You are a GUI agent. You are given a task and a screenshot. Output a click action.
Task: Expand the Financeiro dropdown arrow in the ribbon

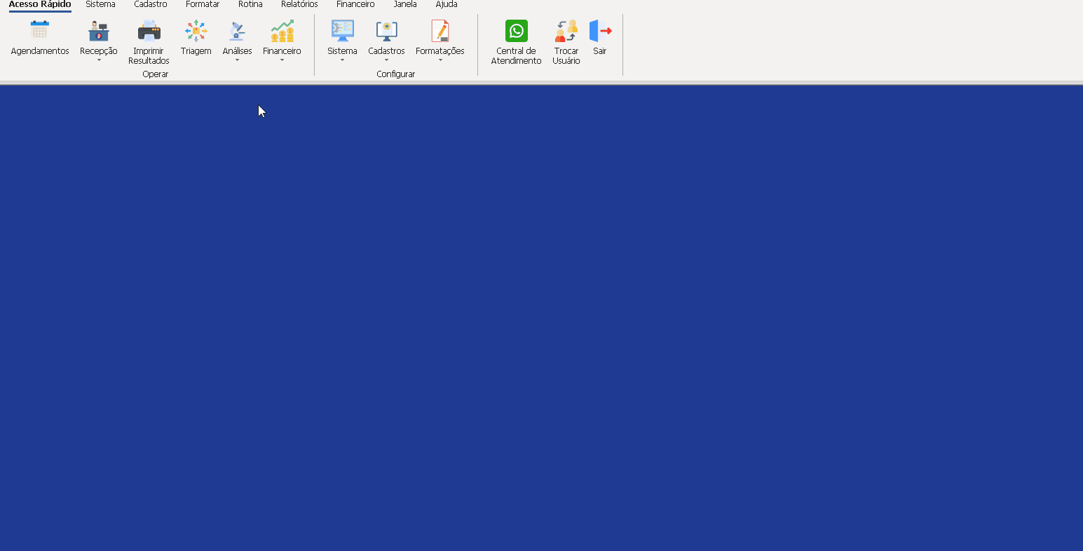(x=282, y=60)
